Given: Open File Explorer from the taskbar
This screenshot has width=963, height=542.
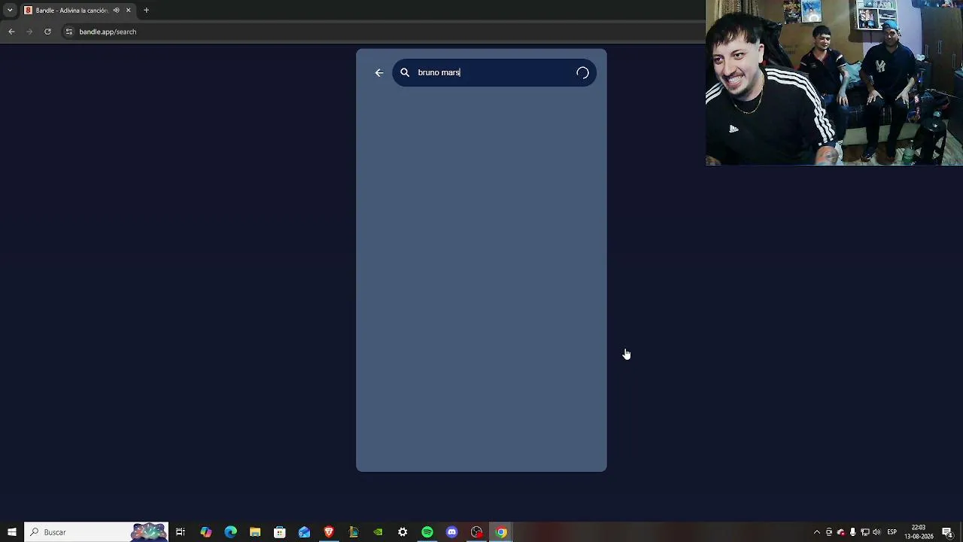Looking at the screenshot, I should (255, 532).
